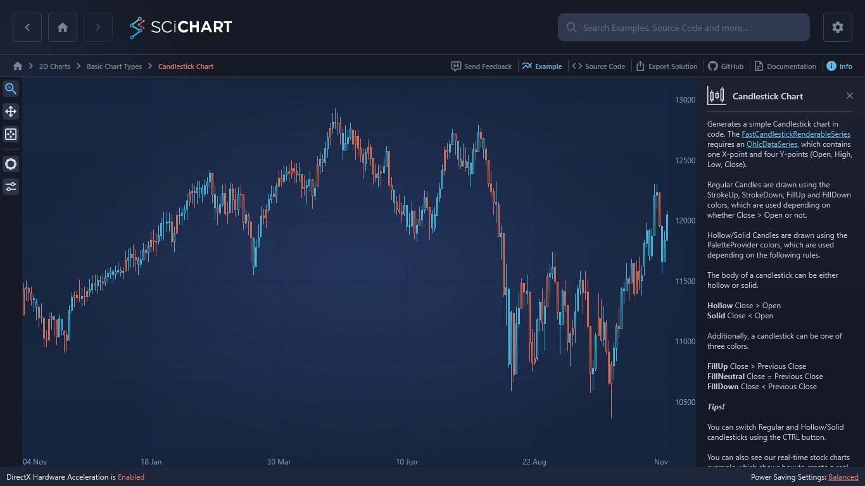Open the FastCandlestickRenderableSeries link

[795, 134]
